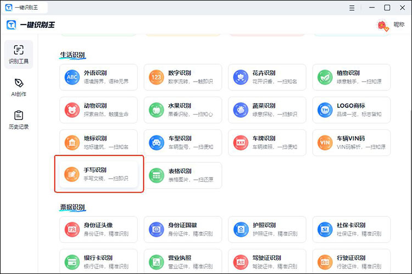Click the 营业执照 business license icon
This screenshot has width=412, height=274.
157,262
